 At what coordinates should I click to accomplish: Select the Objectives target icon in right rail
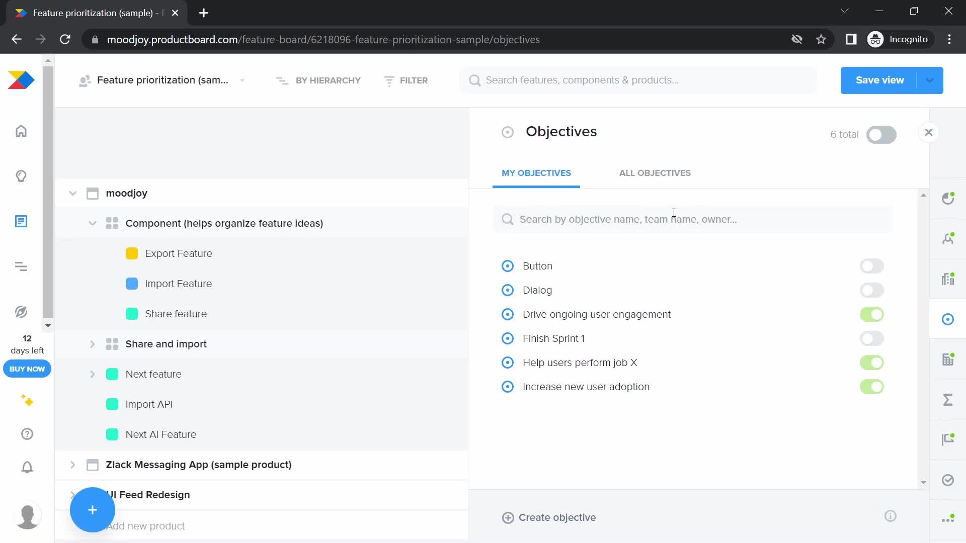click(x=948, y=319)
